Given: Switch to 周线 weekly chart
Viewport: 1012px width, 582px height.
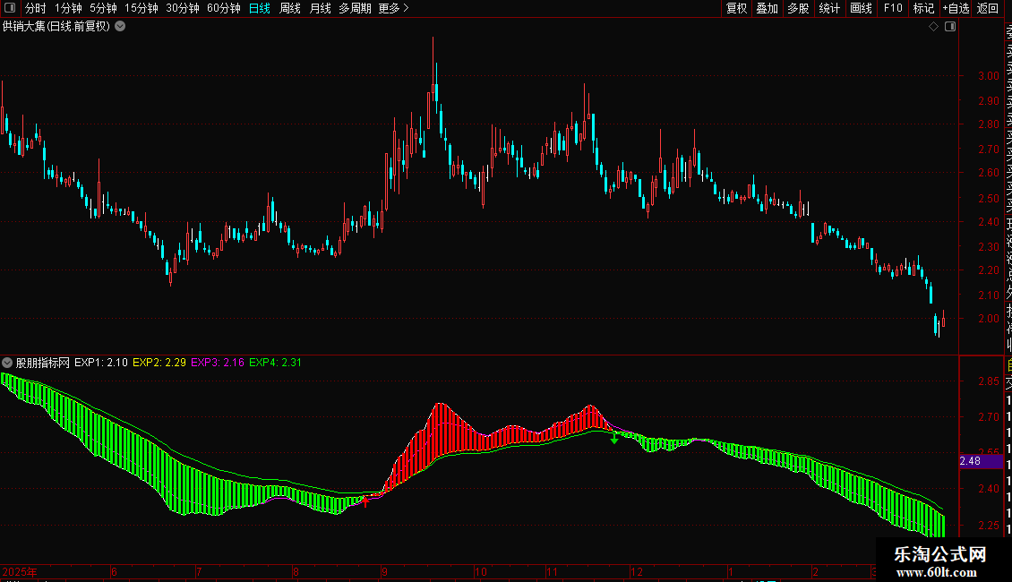Looking at the screenshot, I should pos(290,8).
